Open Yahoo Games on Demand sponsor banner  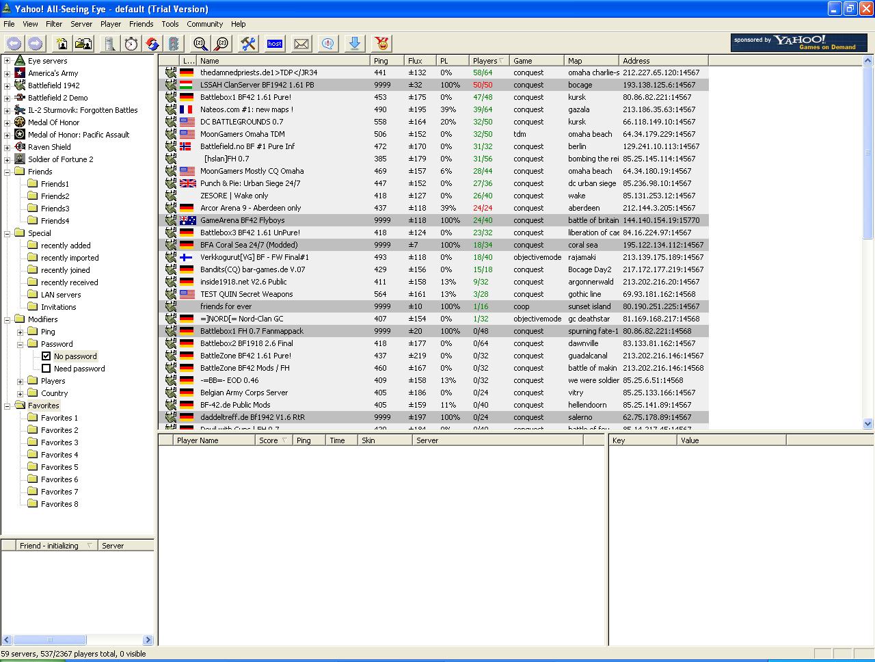[799, 42]
